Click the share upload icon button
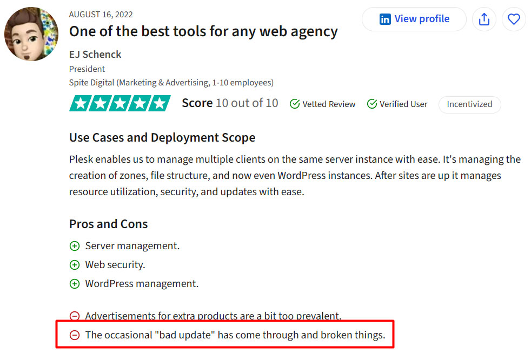 tap(484, 19)
